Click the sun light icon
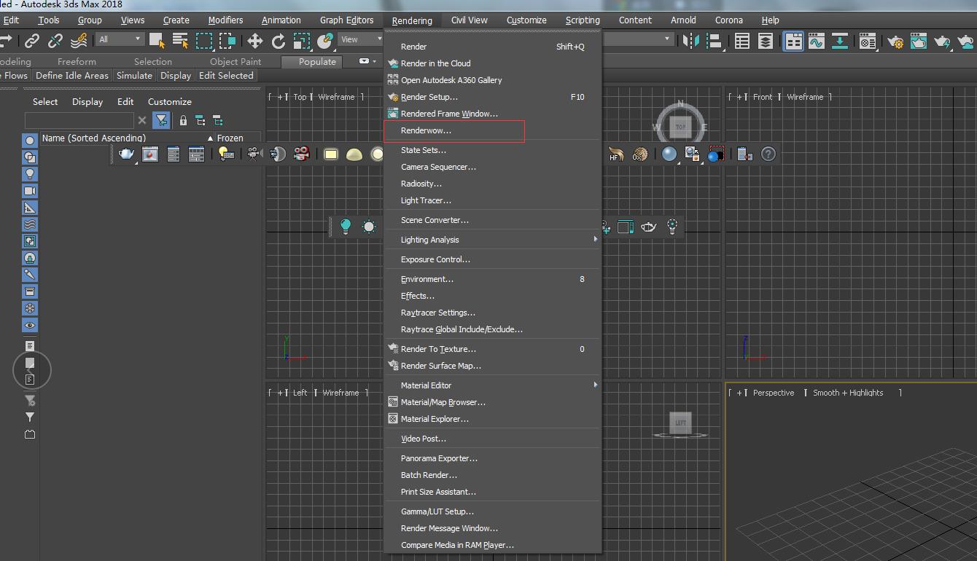Viewport: 977px width, 561px height. 369,227
